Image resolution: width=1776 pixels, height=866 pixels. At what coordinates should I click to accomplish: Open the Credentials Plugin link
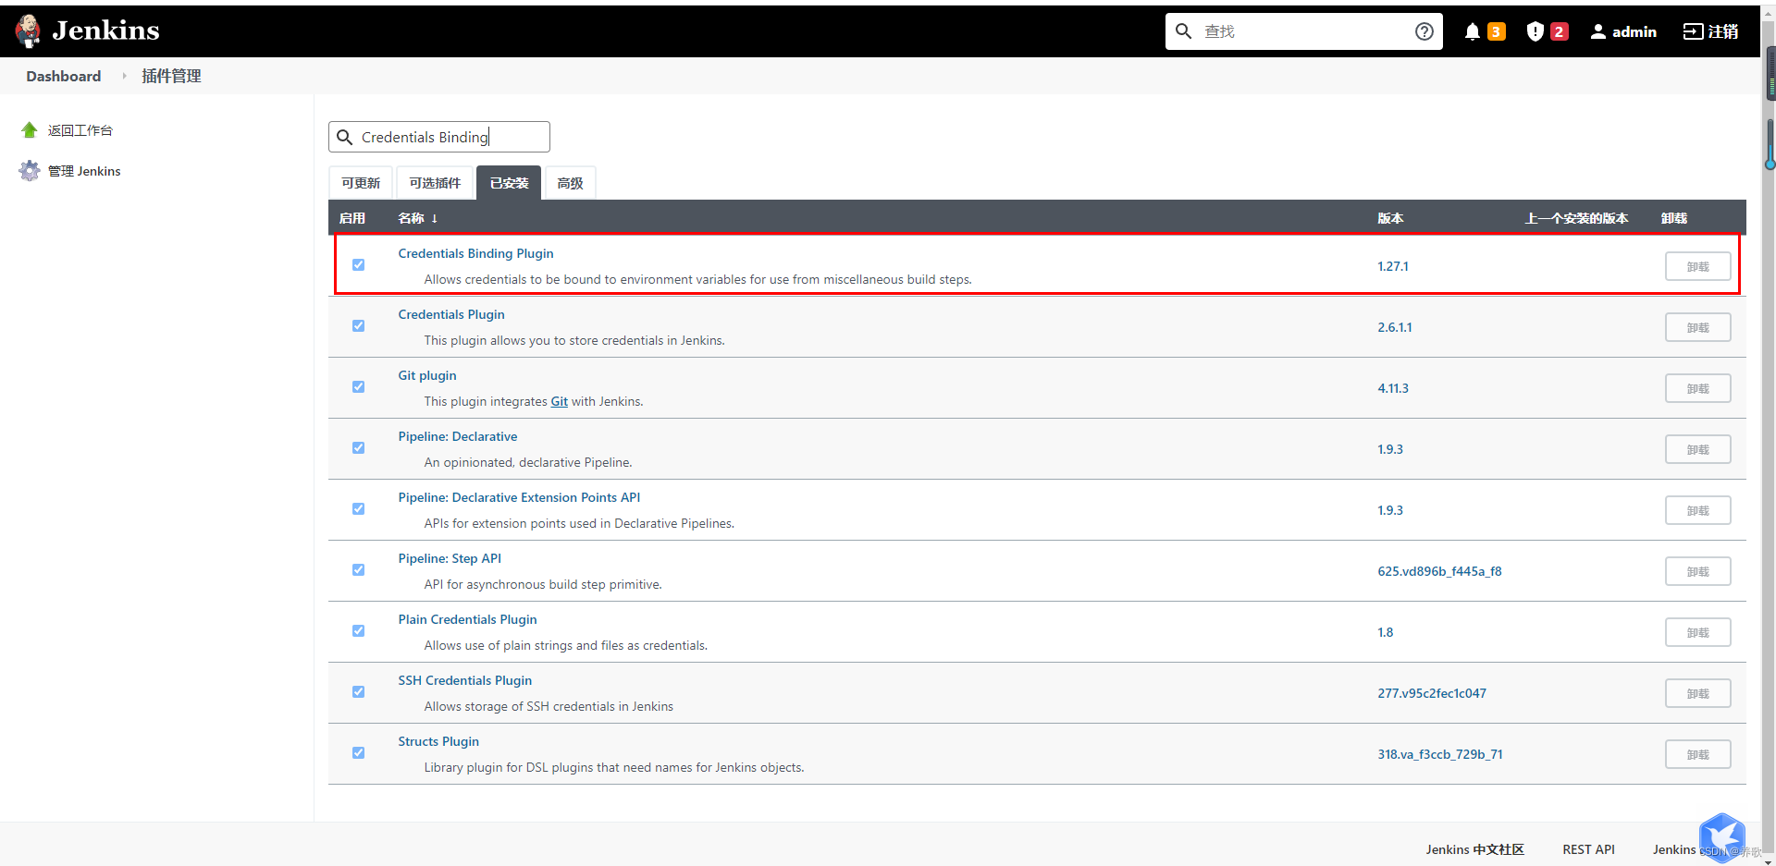coord(451,314)
